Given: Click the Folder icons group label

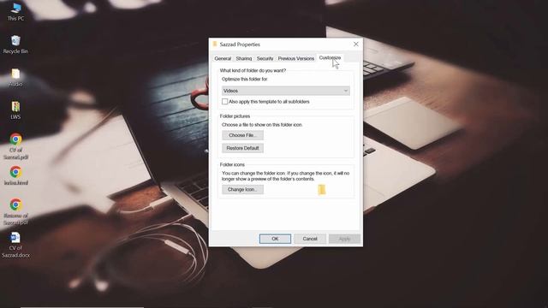Looking at the screenshot, I should 232,164.
